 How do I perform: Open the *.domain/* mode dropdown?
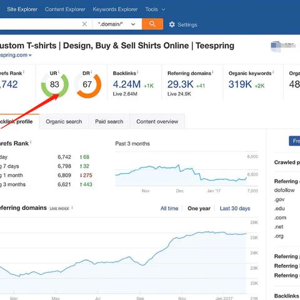[117, 24]
